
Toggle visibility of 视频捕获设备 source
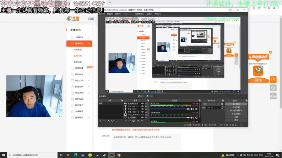pos(142,104)
